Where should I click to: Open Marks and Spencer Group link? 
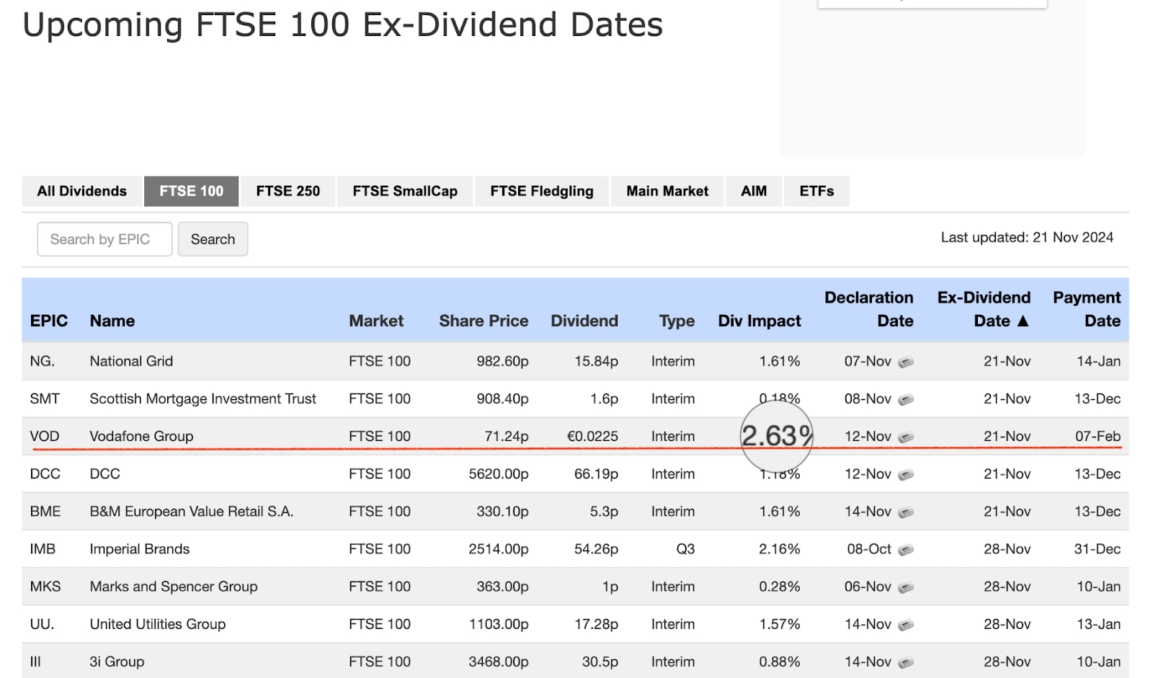[x=173, y=586]
